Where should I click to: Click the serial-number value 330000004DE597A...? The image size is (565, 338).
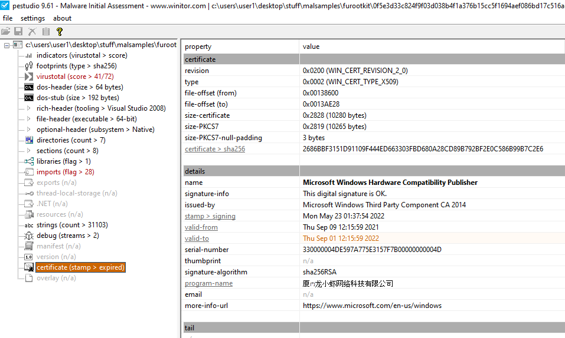(372, 250)
